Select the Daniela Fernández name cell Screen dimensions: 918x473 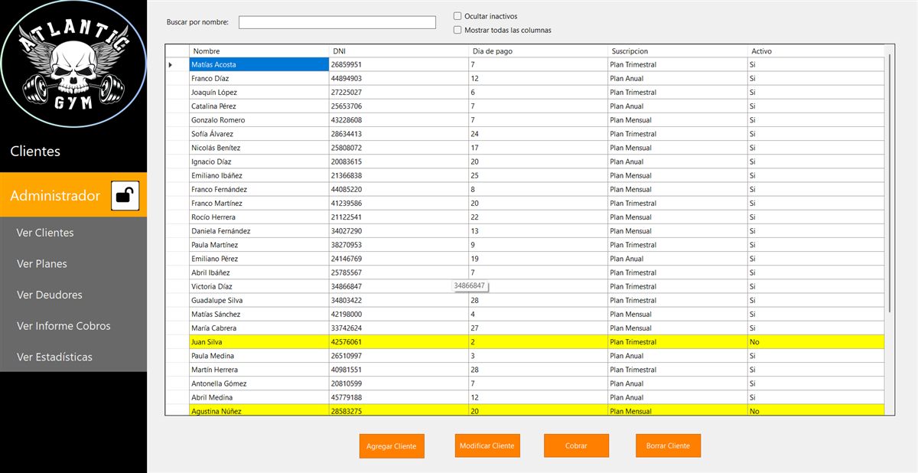coord(259,231)
